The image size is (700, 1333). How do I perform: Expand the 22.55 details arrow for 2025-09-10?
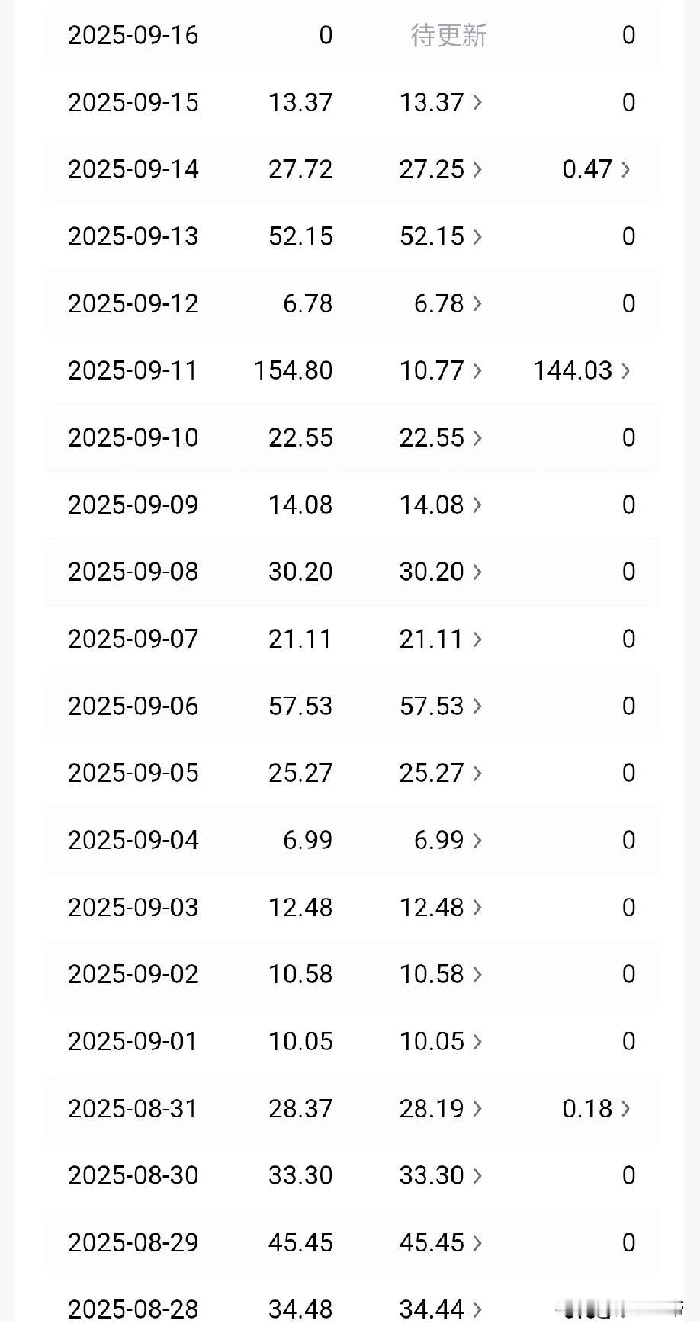pos(477,437)
